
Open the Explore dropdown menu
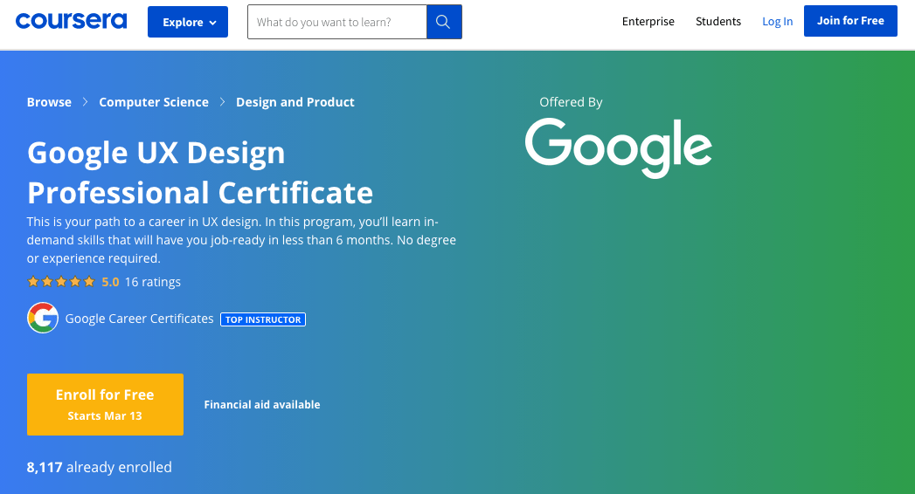coord(188,22)
